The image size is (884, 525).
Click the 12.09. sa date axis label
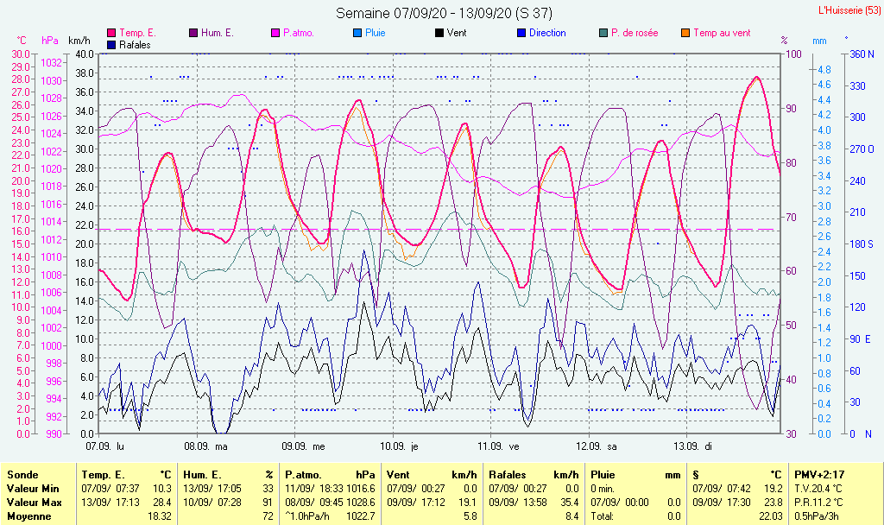pos(597,446)
